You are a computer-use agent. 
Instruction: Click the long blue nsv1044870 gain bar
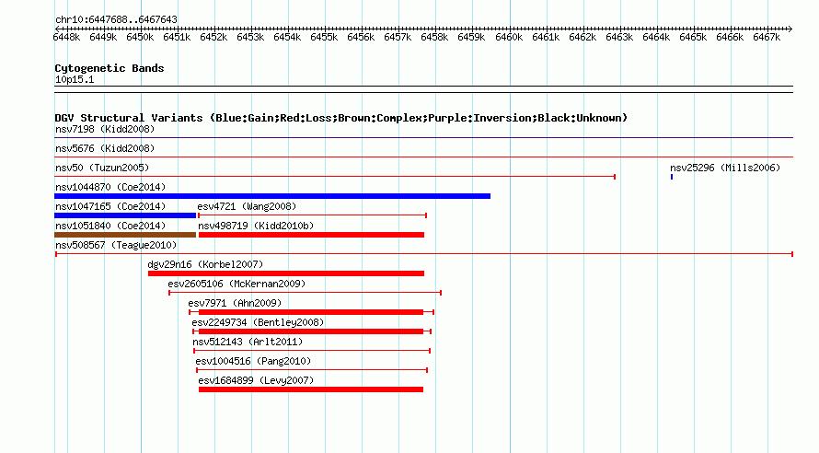tap(272, 196)
